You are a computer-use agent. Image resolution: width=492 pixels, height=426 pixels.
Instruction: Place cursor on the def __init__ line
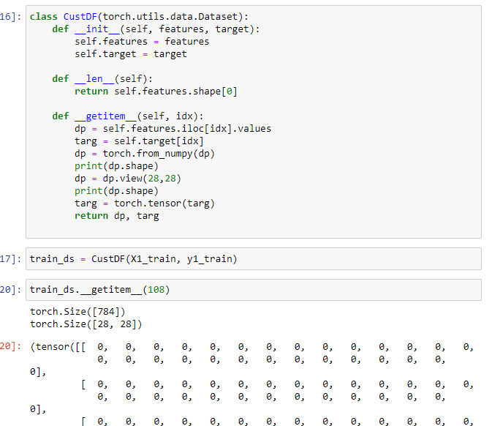[x=155, y=29]
